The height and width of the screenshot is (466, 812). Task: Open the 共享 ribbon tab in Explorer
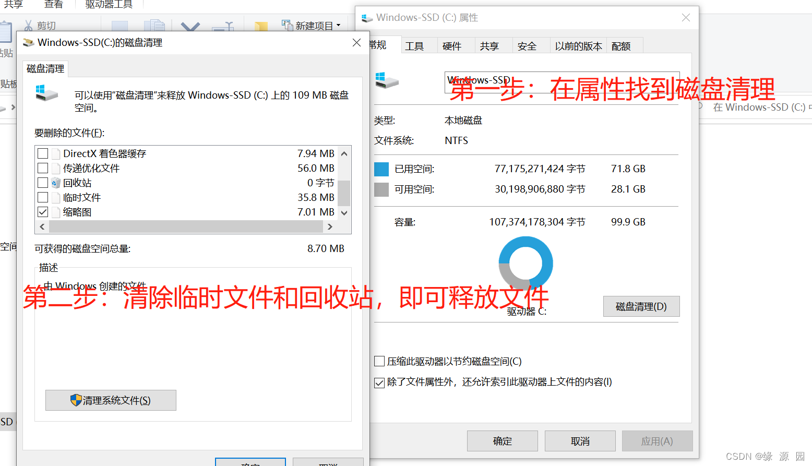point(14,5)
